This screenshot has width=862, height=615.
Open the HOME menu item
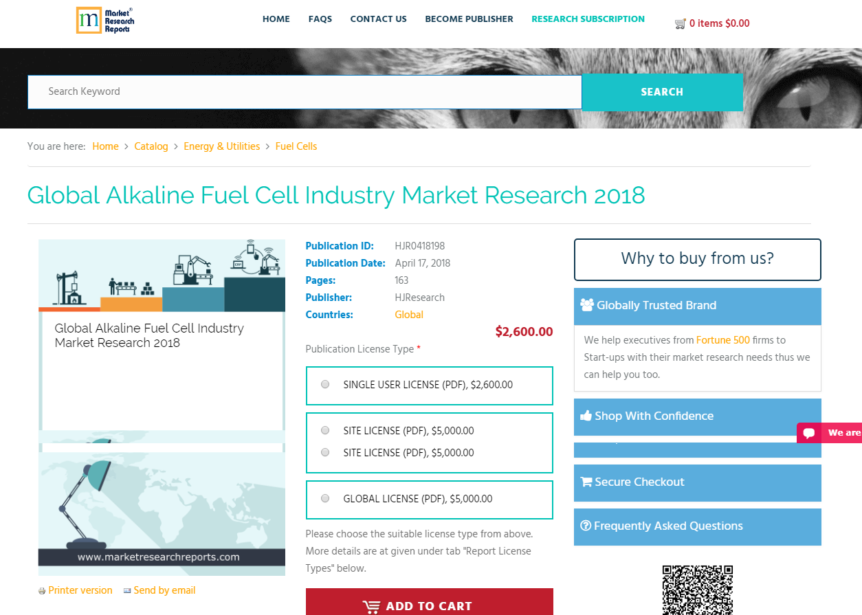(276, 19)
